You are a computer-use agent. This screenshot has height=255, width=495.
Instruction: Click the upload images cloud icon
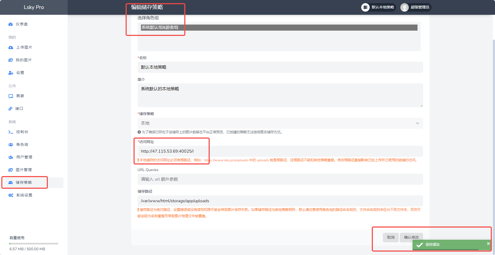coord(11,48)
